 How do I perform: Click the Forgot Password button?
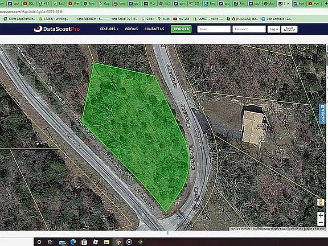(289, 29)
